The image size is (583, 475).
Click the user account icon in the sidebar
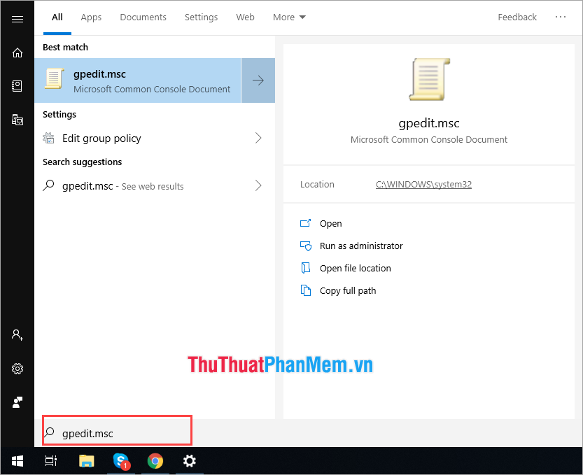click(x=17, y=334)
